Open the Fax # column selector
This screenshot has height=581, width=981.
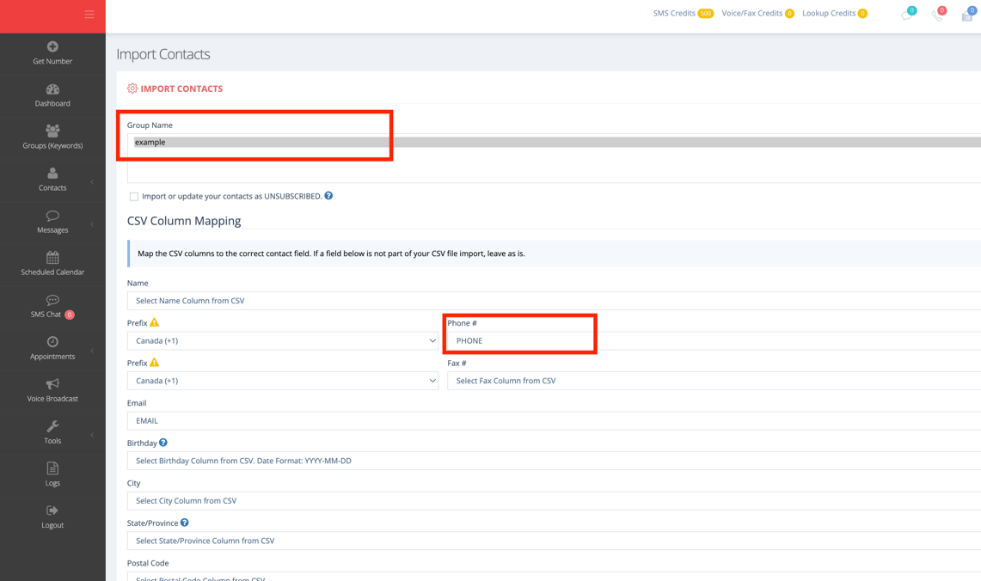coord(714,381)
